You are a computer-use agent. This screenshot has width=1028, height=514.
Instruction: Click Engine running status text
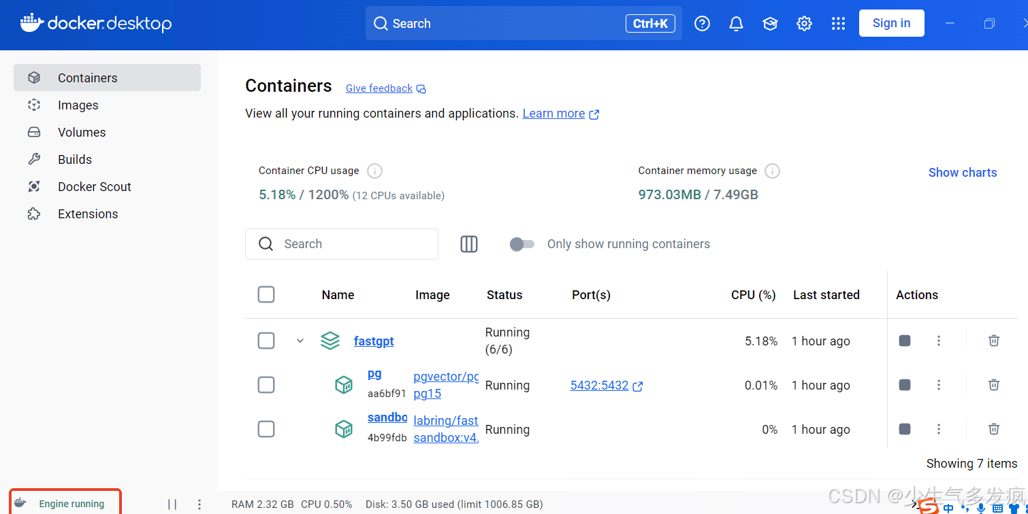pos(71,504)
